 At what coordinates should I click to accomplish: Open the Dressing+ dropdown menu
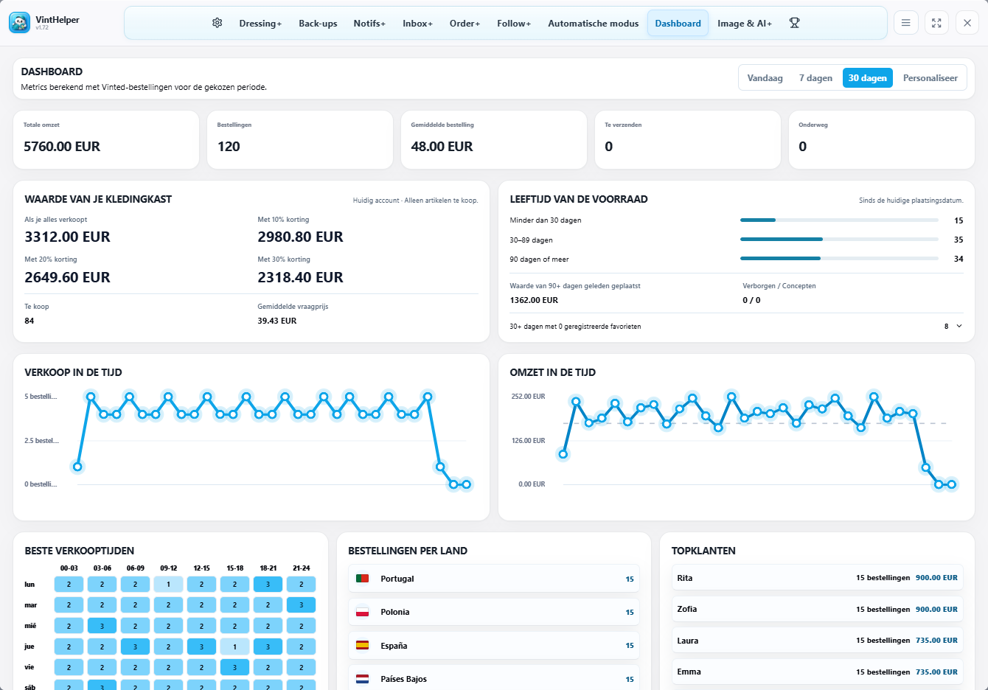pyautogui.click(x=260, y=24)
